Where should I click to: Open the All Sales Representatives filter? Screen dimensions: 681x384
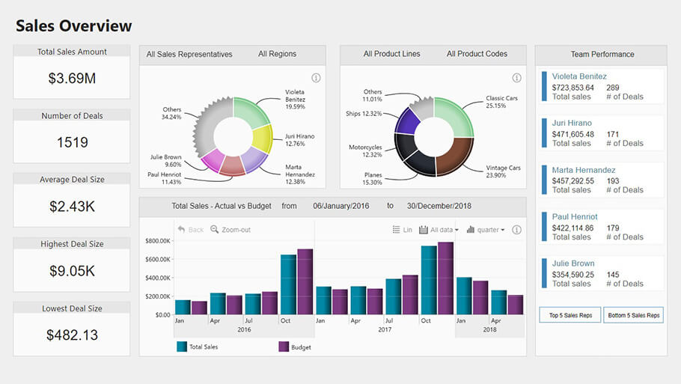189,54
